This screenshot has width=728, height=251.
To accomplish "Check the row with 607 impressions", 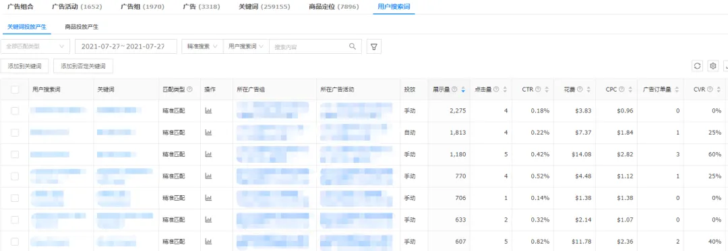I will pyautogui.click(x=15, y=242).
